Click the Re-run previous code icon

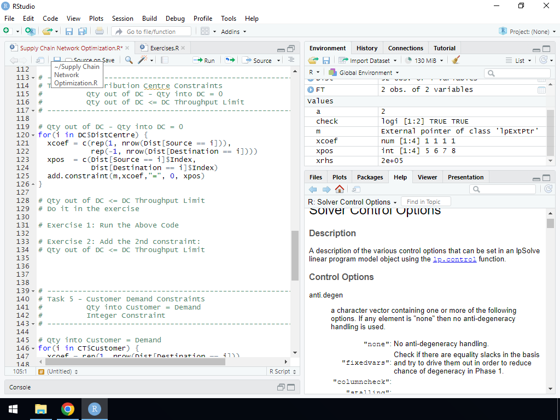coord(230,60)
